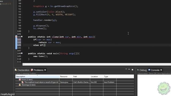The width and height of the screenshot is (171, 96).
Task: Click 'g.dispose();' on line 98
Action: pos(41,26)
